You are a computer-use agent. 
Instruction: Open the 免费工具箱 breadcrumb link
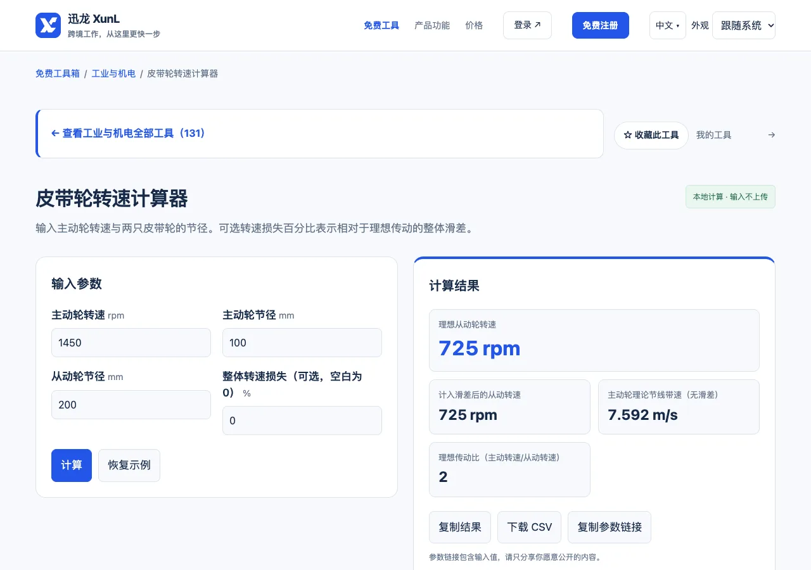58,73
